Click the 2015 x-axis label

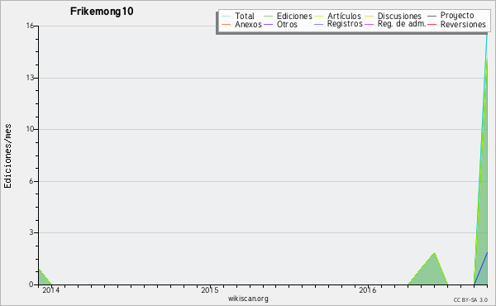click(x=210, y=290)
